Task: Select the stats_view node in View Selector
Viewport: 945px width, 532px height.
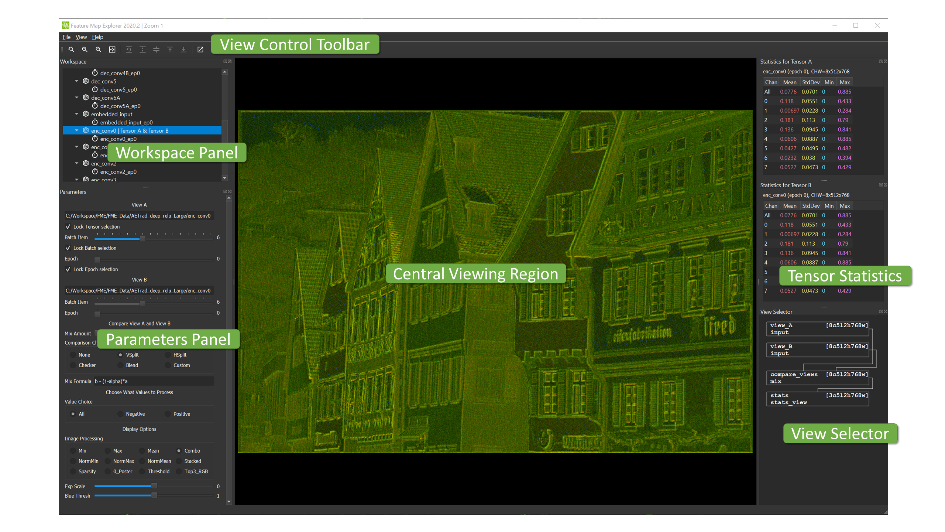Action: (817, 399)
